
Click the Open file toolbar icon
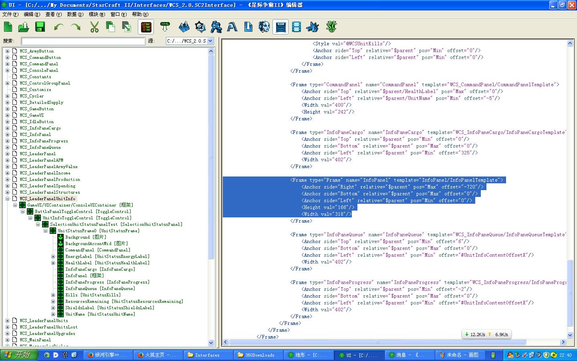[x=24, y=27]
